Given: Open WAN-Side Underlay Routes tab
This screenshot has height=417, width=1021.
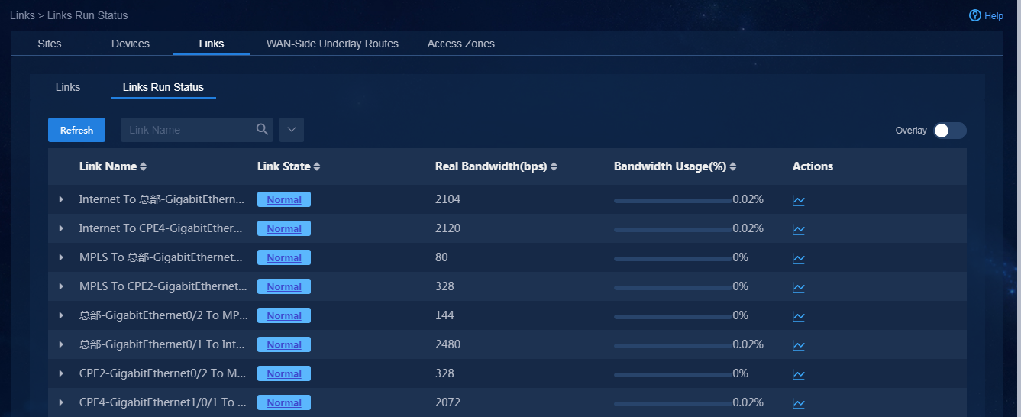Looking at the screenshot, I should [332, 44].
